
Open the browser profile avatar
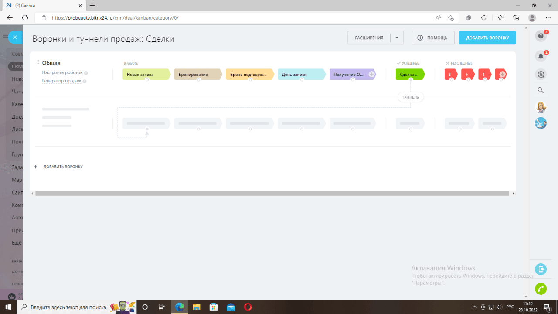532,18
